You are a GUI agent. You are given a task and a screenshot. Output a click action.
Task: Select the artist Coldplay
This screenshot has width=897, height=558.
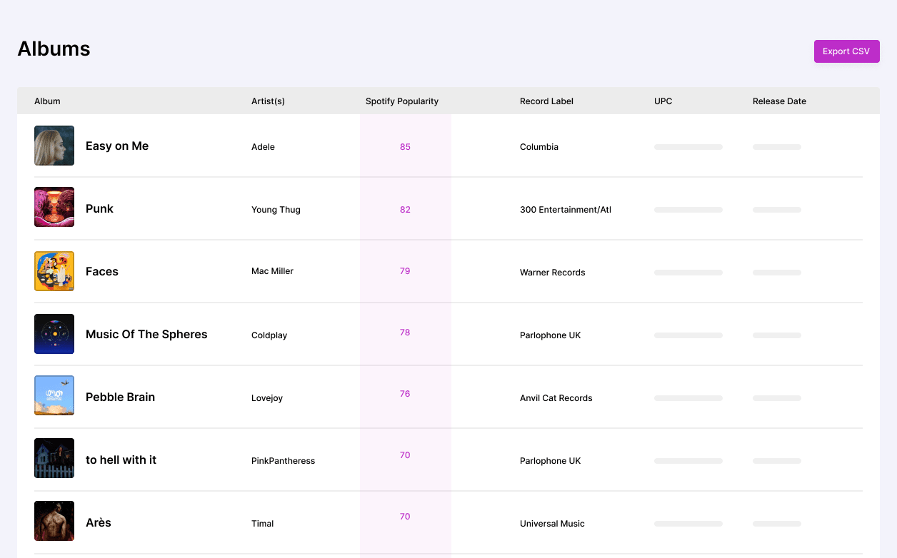coord(269,335)
